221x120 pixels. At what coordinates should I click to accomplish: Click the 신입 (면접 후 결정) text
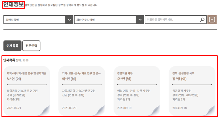pos(73,95)
